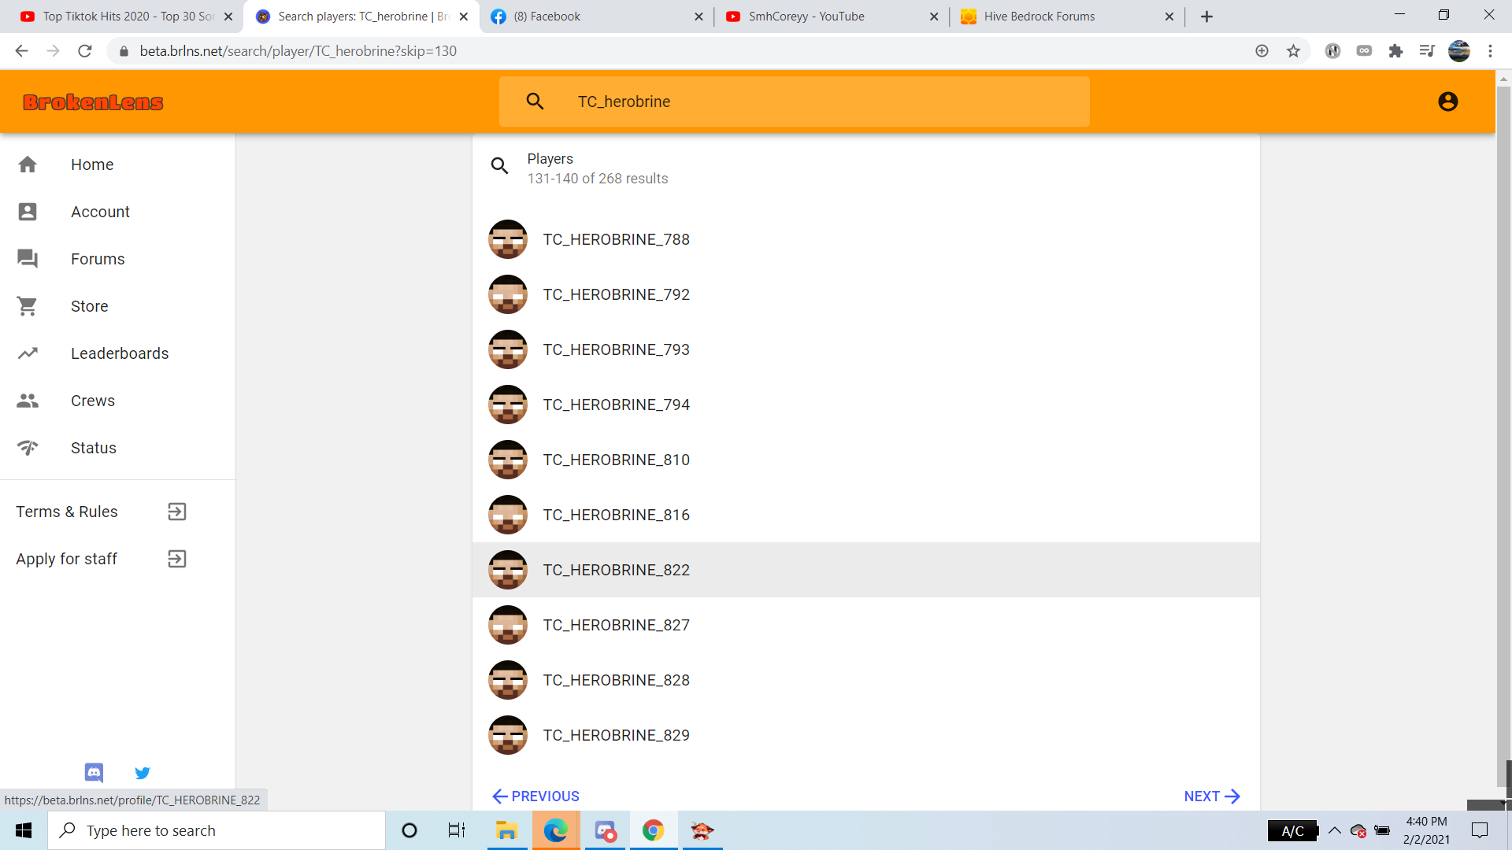Viewport: 1512px width, 850px height.
Task: Open File Explorer from the taskbar
Action: 506,830
